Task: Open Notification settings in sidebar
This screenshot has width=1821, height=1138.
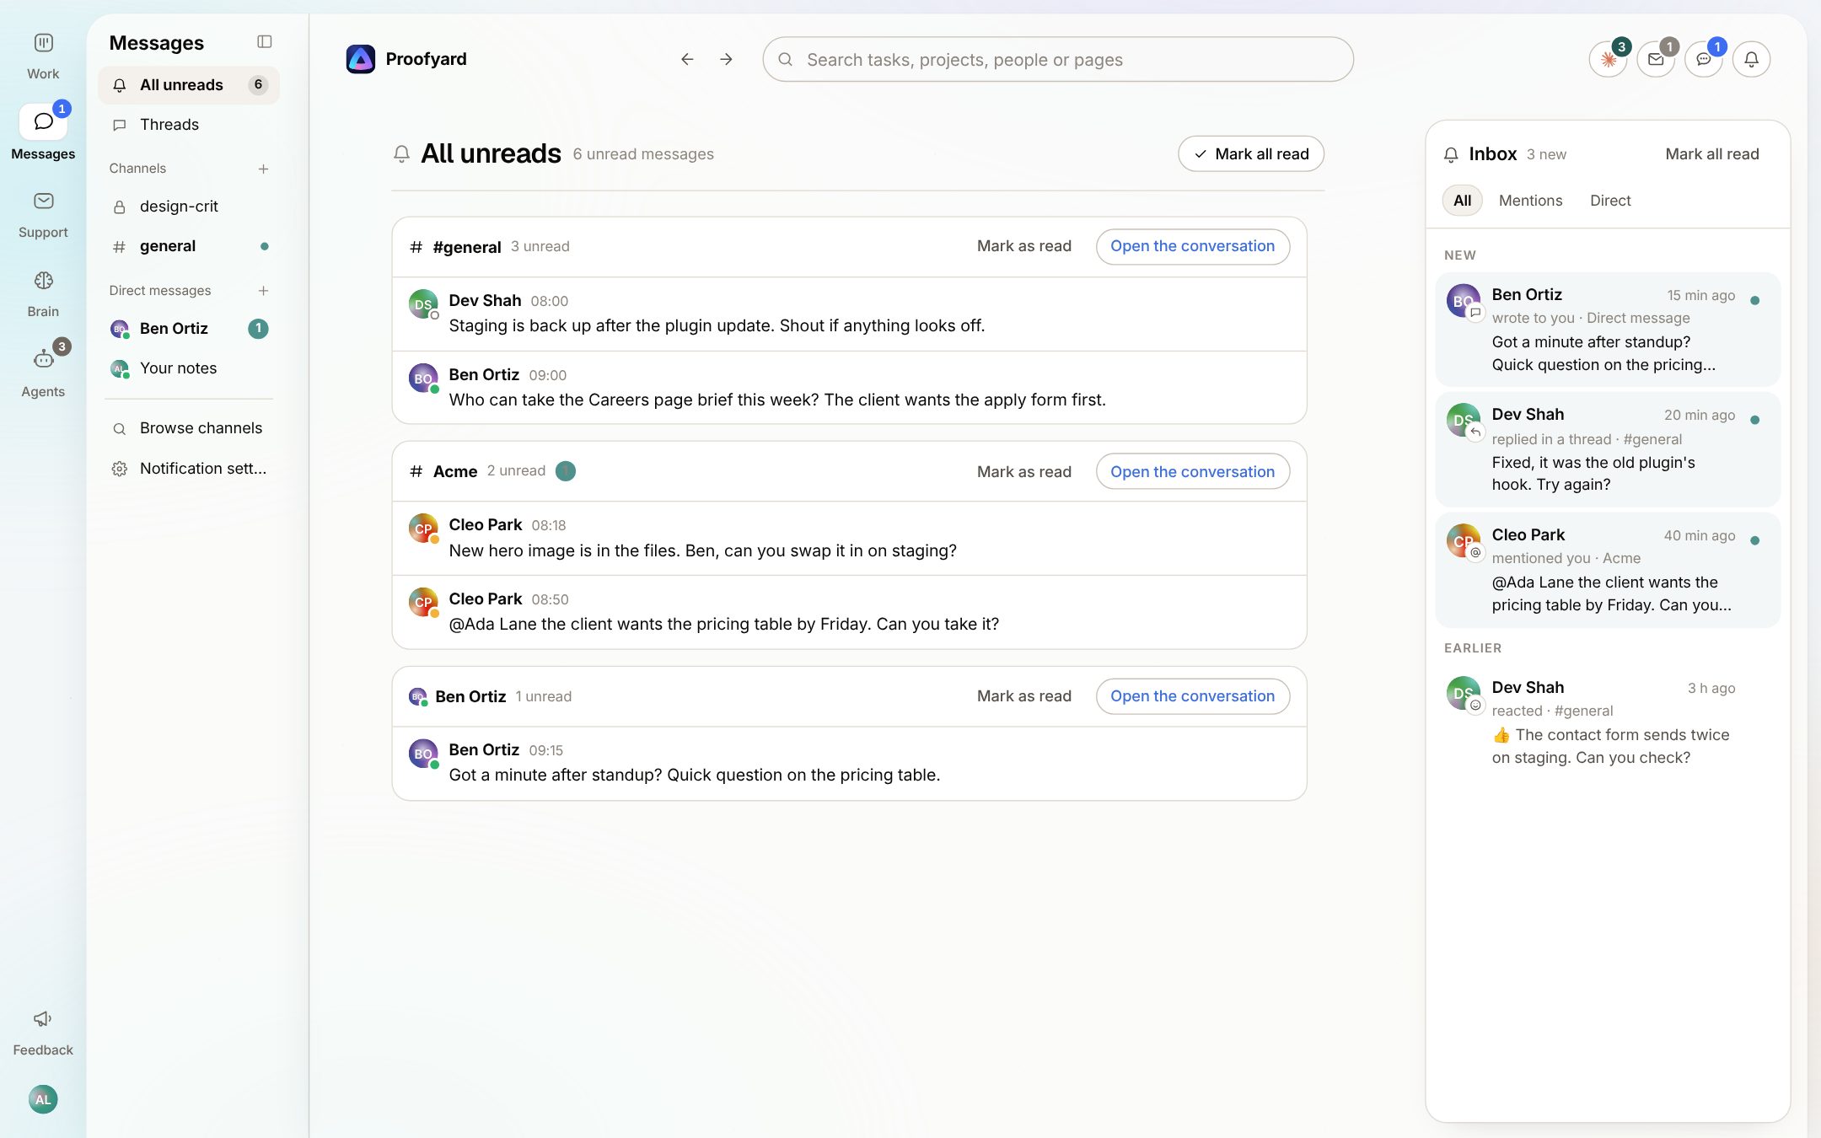Action: click(x=189, y=469)
